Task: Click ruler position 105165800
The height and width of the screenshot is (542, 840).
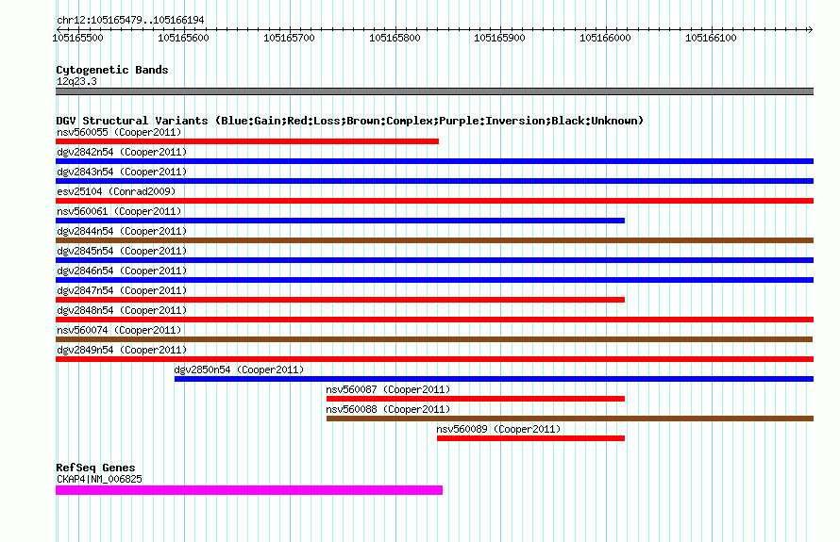Action: 395,38
